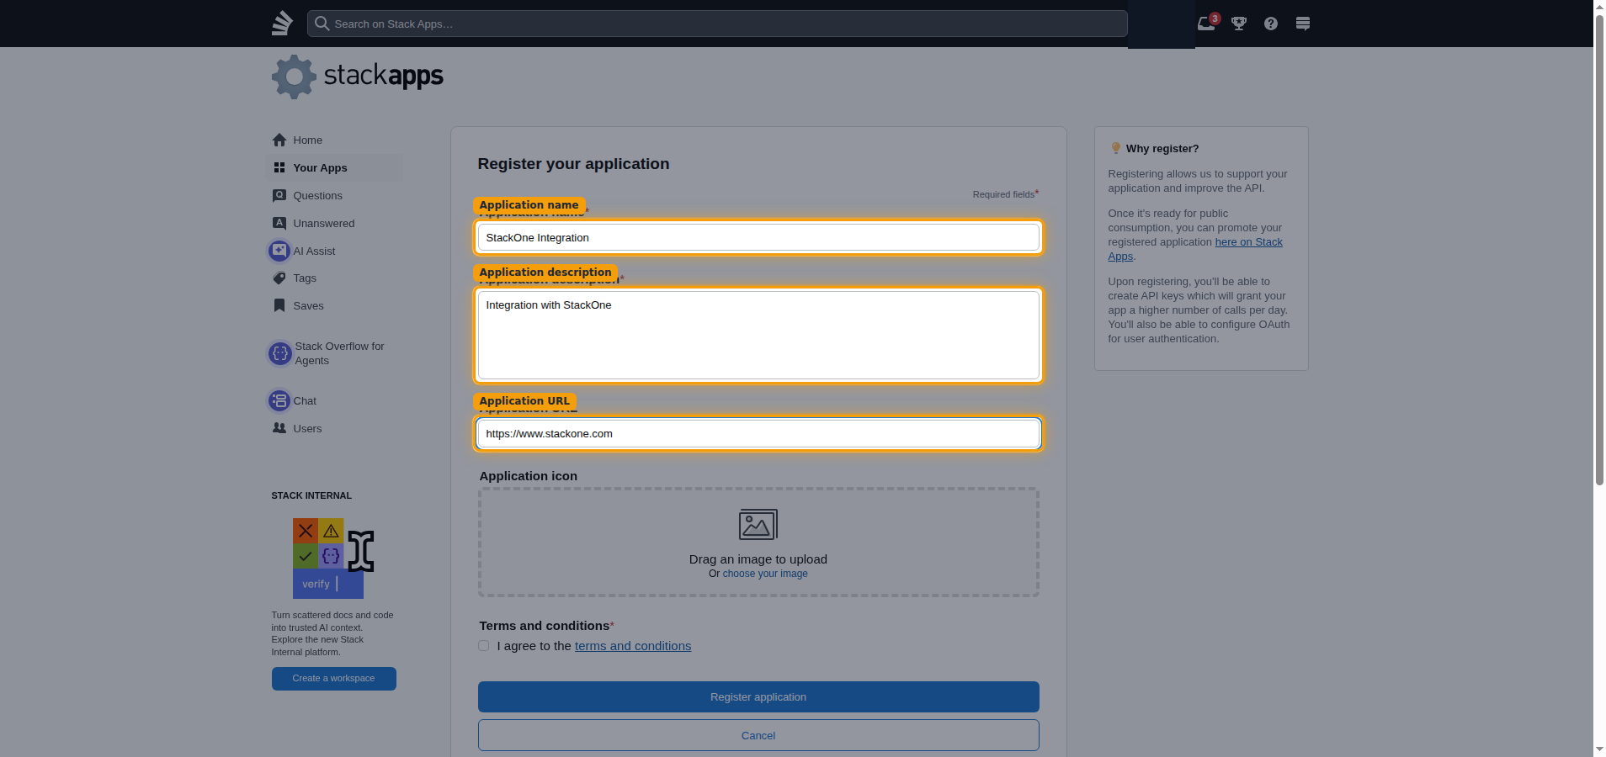Click the STACK INTERNAL heading text

pos(311,495)
